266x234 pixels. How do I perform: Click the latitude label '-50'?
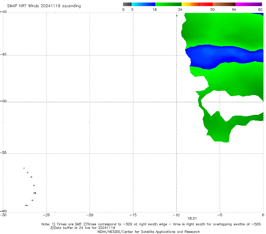pyautogui.click(x=3, y=101)
